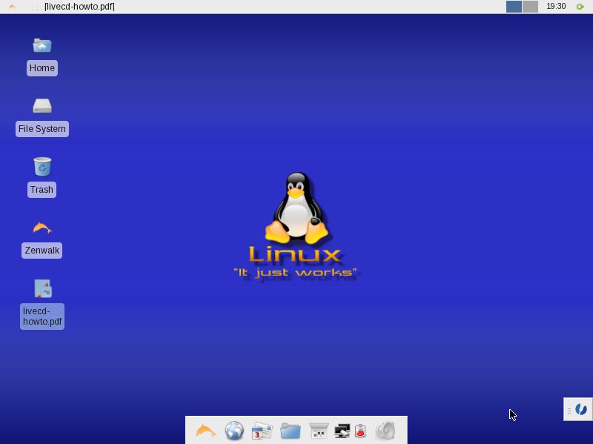Open the Trash bin icon

pyautogui.click(x=42, y=167)
